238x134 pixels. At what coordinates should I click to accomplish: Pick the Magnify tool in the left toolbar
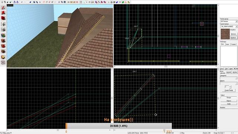[x=3, y=13]
